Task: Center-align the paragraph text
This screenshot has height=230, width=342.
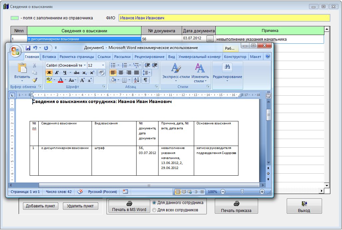Action: coord(121,73)
